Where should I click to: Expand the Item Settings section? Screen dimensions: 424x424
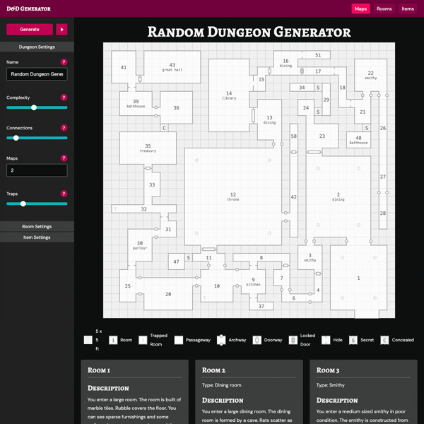point(37,237)
